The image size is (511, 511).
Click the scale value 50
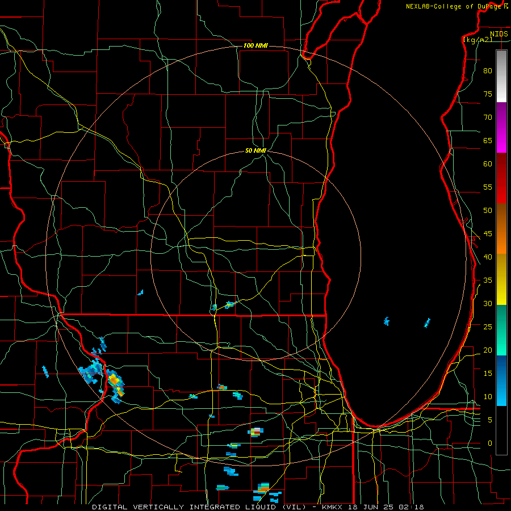(x=488, y=210)
